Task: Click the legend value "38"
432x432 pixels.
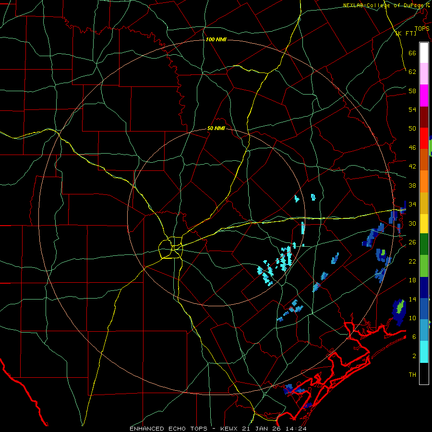Action: coord(412,186)
